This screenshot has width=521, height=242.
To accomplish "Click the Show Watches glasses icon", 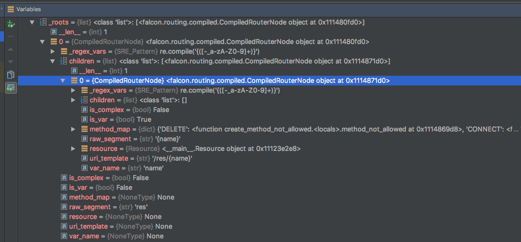I will [x=10, y=88].
